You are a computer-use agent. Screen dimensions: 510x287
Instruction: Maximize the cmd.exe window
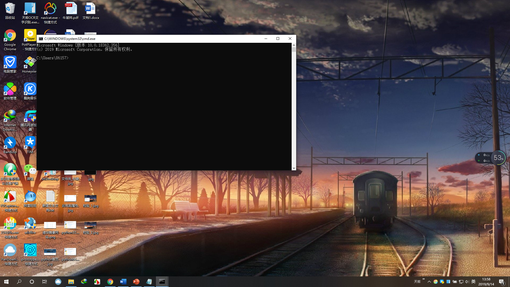coord(278,39)
